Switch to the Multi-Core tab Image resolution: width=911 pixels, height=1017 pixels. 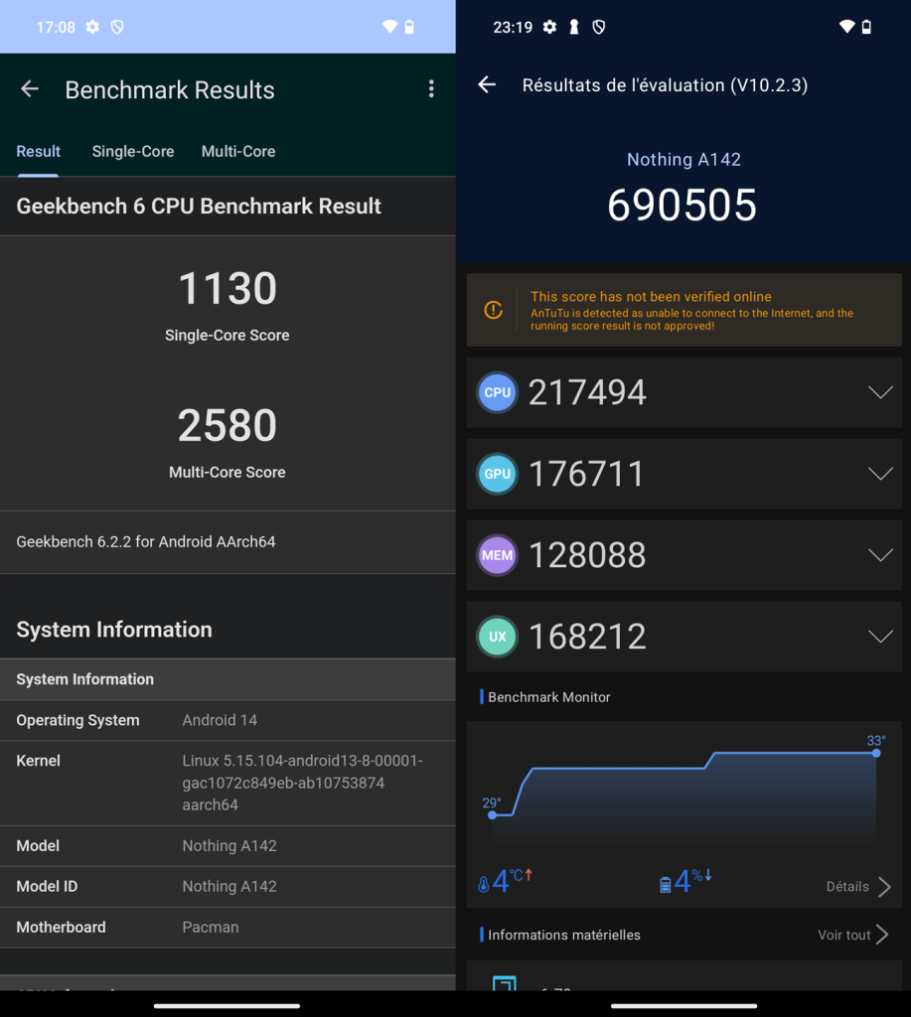point(238,151)
